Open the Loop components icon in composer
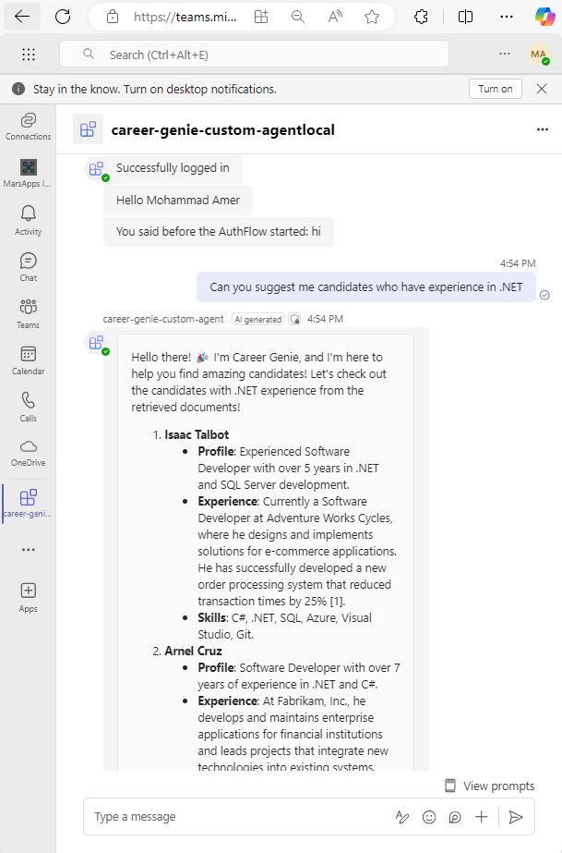The height and width of the screenshot is (853, 562). coord(455,817)
